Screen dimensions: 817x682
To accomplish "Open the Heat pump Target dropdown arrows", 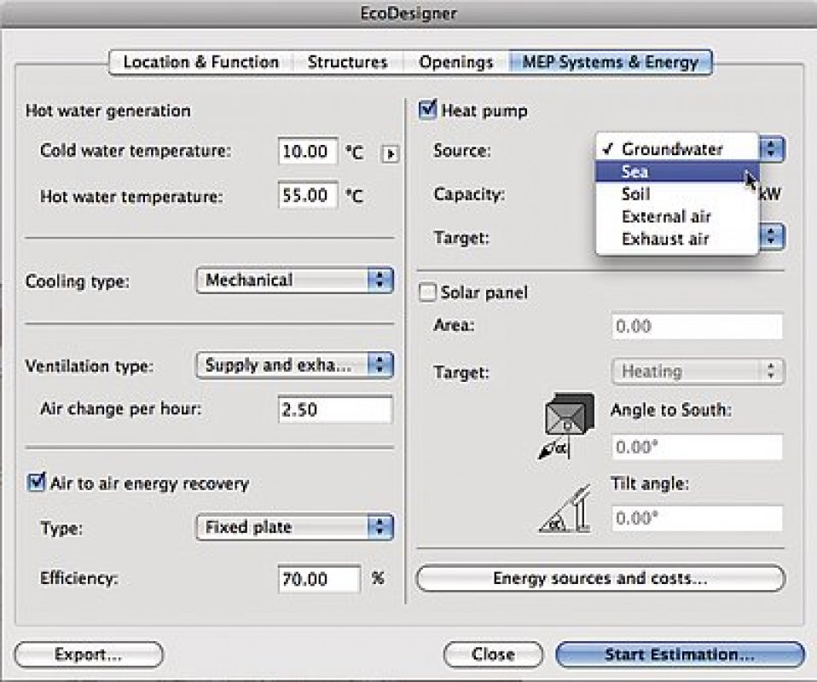I will [x=772, y=237].
